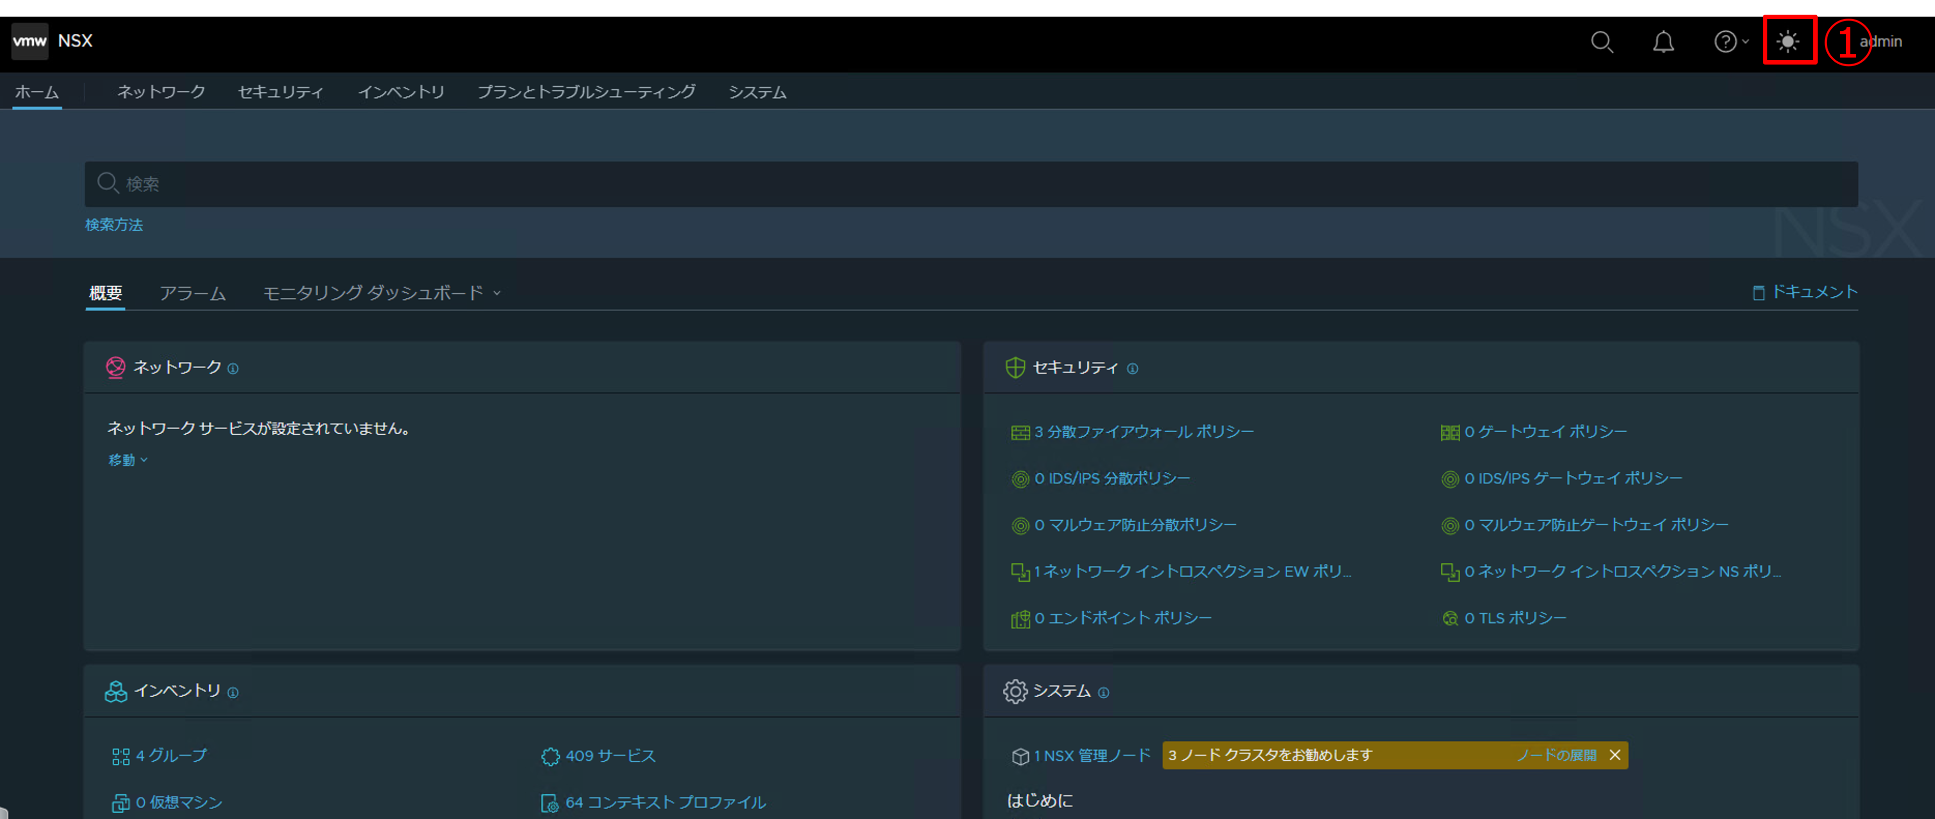Image resolution: width=1935 pixels, height=819 pixels.
Task: Open the 検索方法 link
Action: (113, 224)
